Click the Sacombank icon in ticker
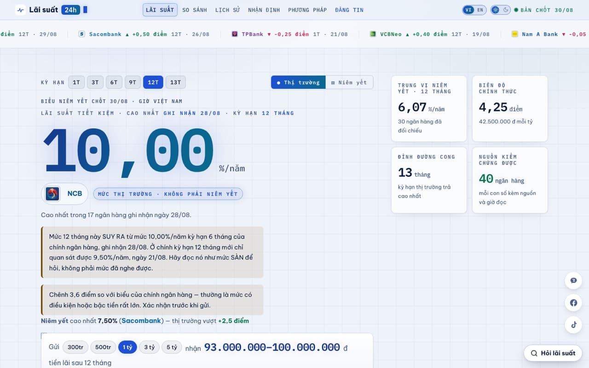The width and height of the screenshot is (589, 368). click(x=82, y=34)
